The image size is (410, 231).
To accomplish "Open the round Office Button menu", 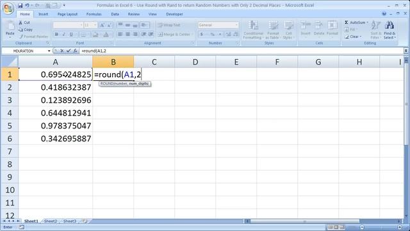I will coord(8,8).
